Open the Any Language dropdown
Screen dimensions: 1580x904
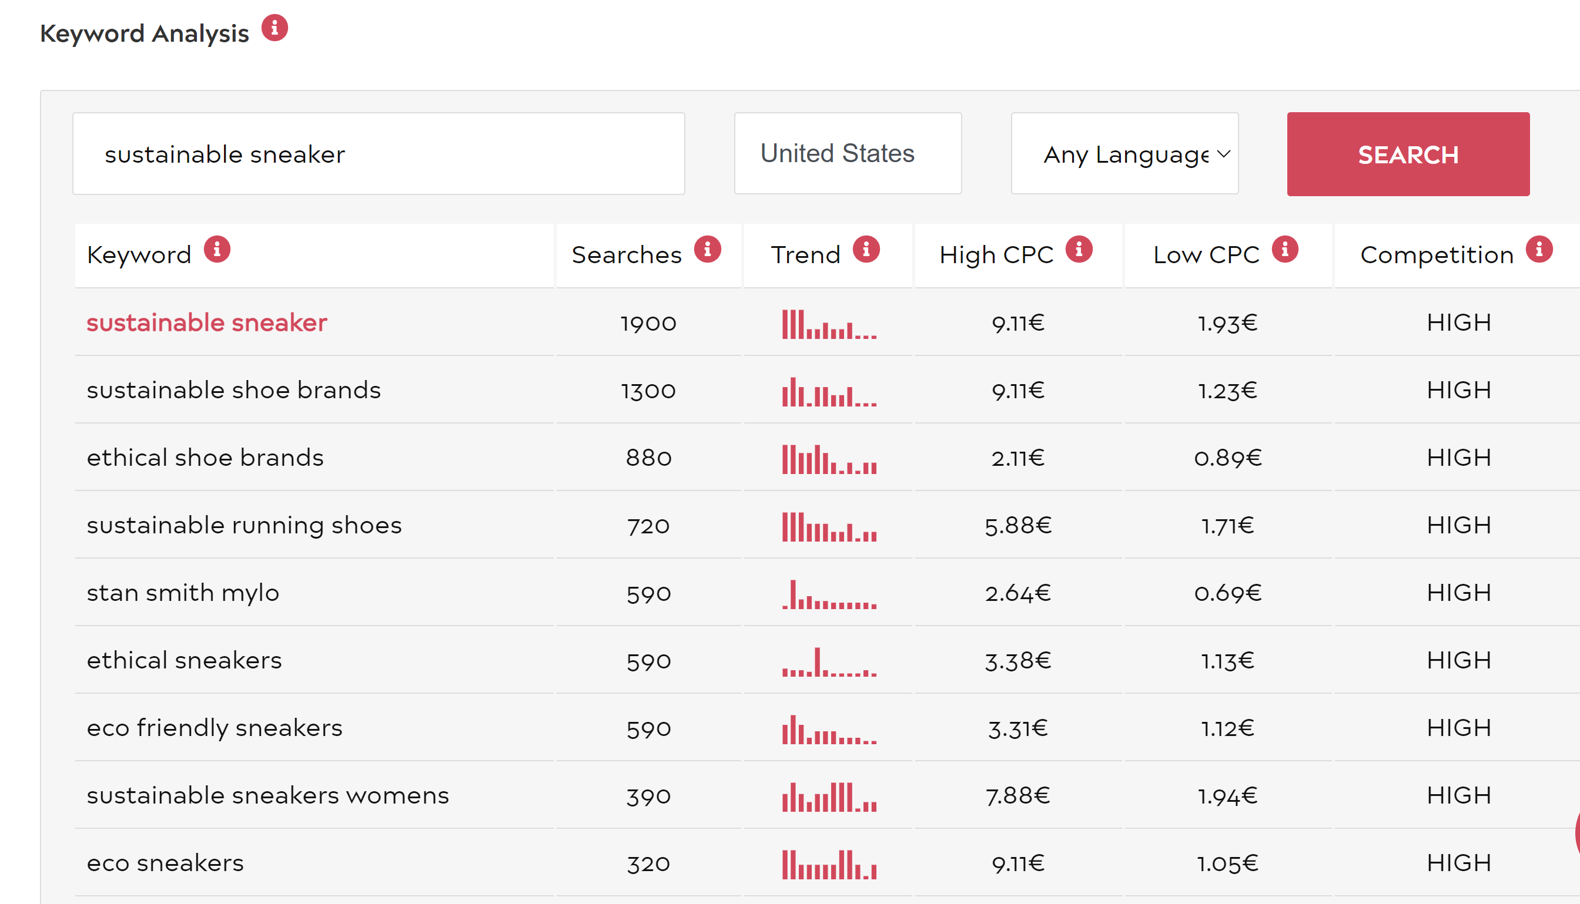click(1124, 154)
